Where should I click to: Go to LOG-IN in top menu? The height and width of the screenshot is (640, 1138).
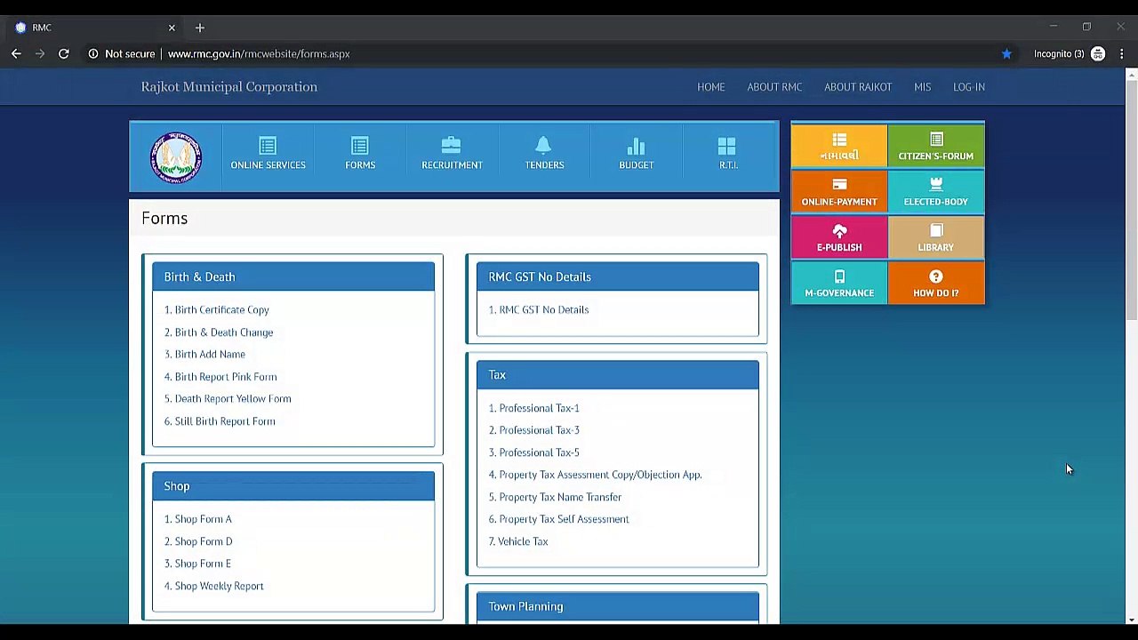tap(968, 87)
